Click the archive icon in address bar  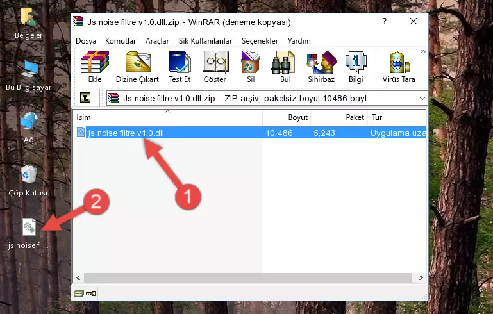click(x=113, y=98)
